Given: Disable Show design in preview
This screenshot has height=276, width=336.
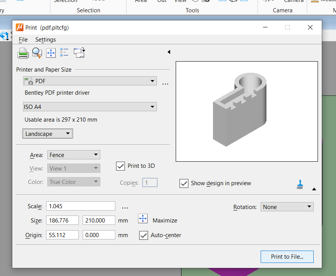Looking at the screenshot, I should [x=184, y=183].
